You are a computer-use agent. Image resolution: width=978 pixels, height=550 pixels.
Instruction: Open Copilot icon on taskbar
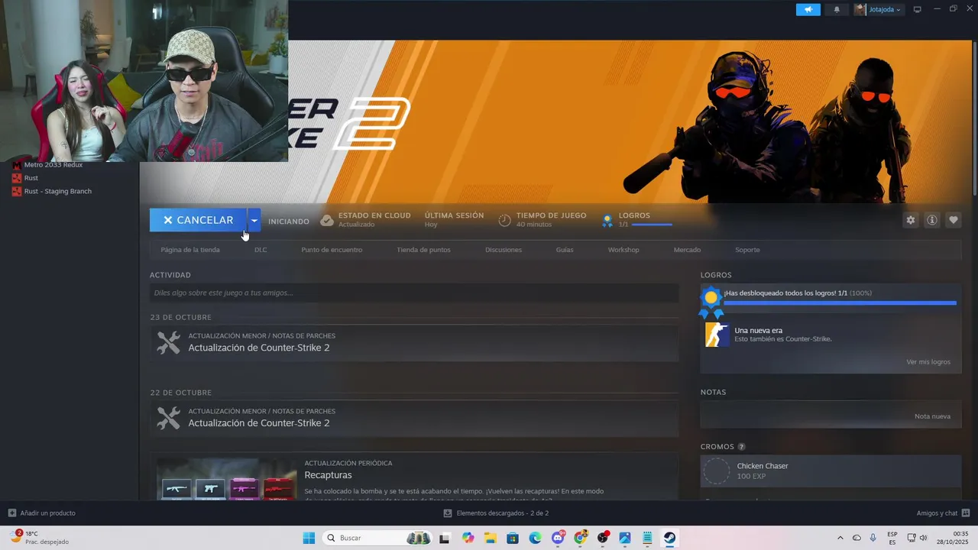click(x=468, y=538)
